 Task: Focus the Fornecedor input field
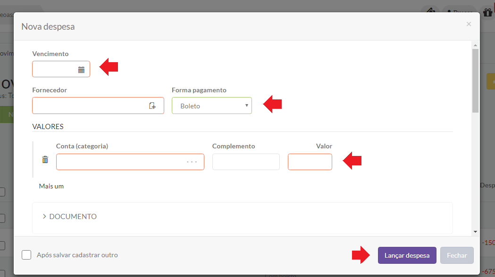(x=98, y=106)
